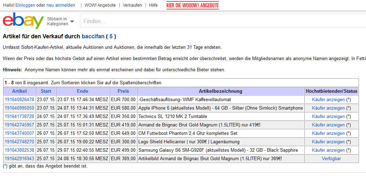Click the neu anmelden link

click(x=61, y=5)
